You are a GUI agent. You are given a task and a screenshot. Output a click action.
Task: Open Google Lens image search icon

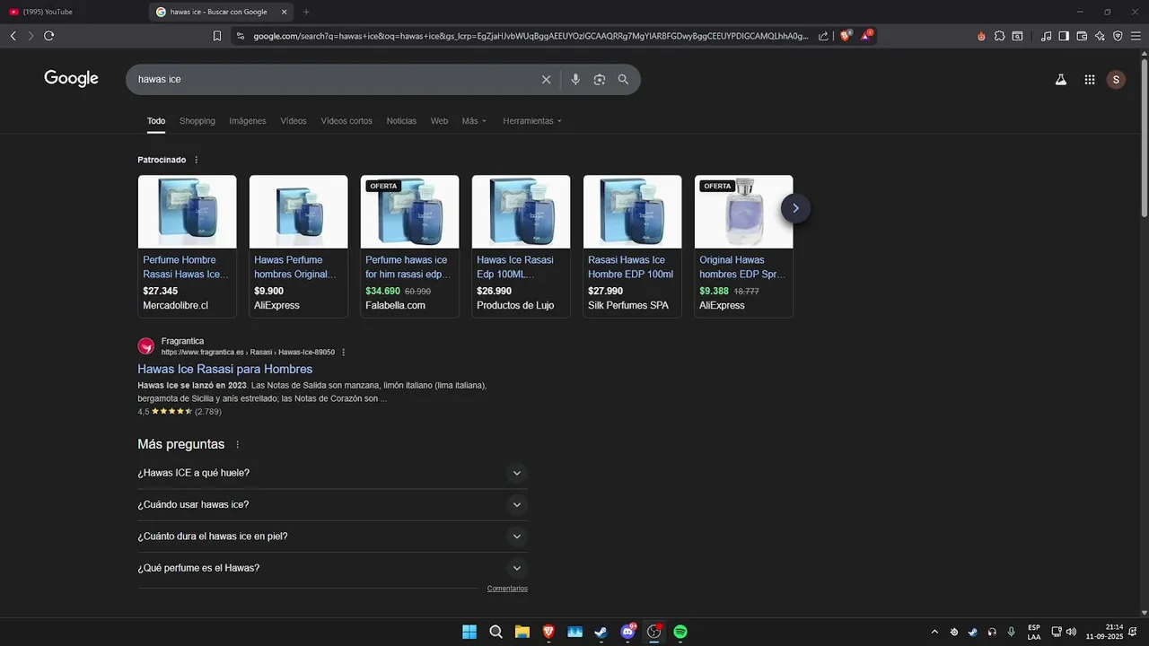click(x=600, y=80)
